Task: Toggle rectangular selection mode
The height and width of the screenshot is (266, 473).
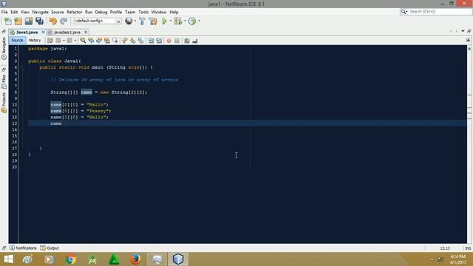Action: tap(115, 41)
